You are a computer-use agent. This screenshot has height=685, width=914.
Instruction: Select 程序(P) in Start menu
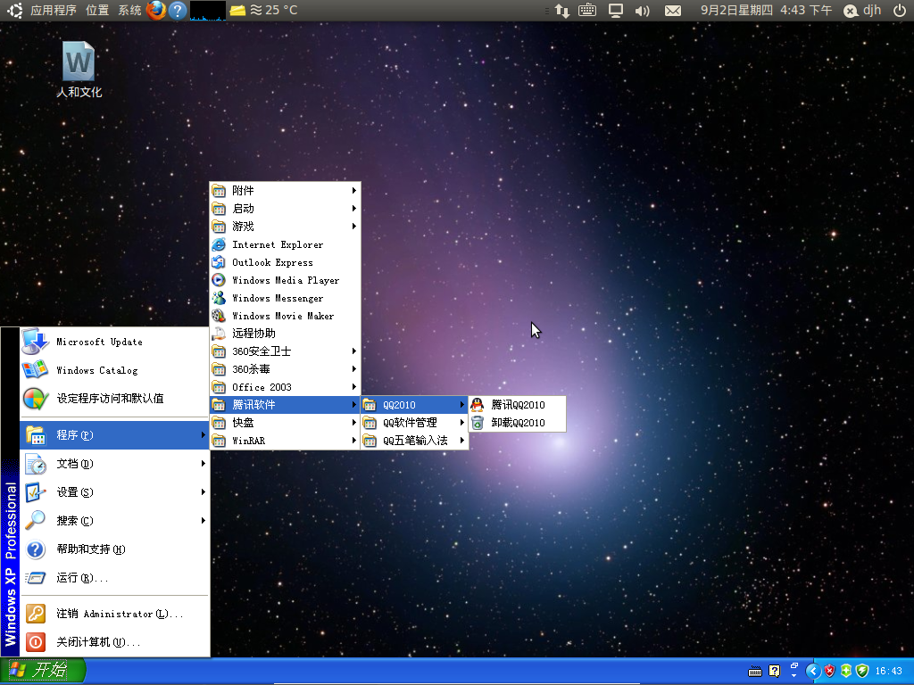(114, 435)
